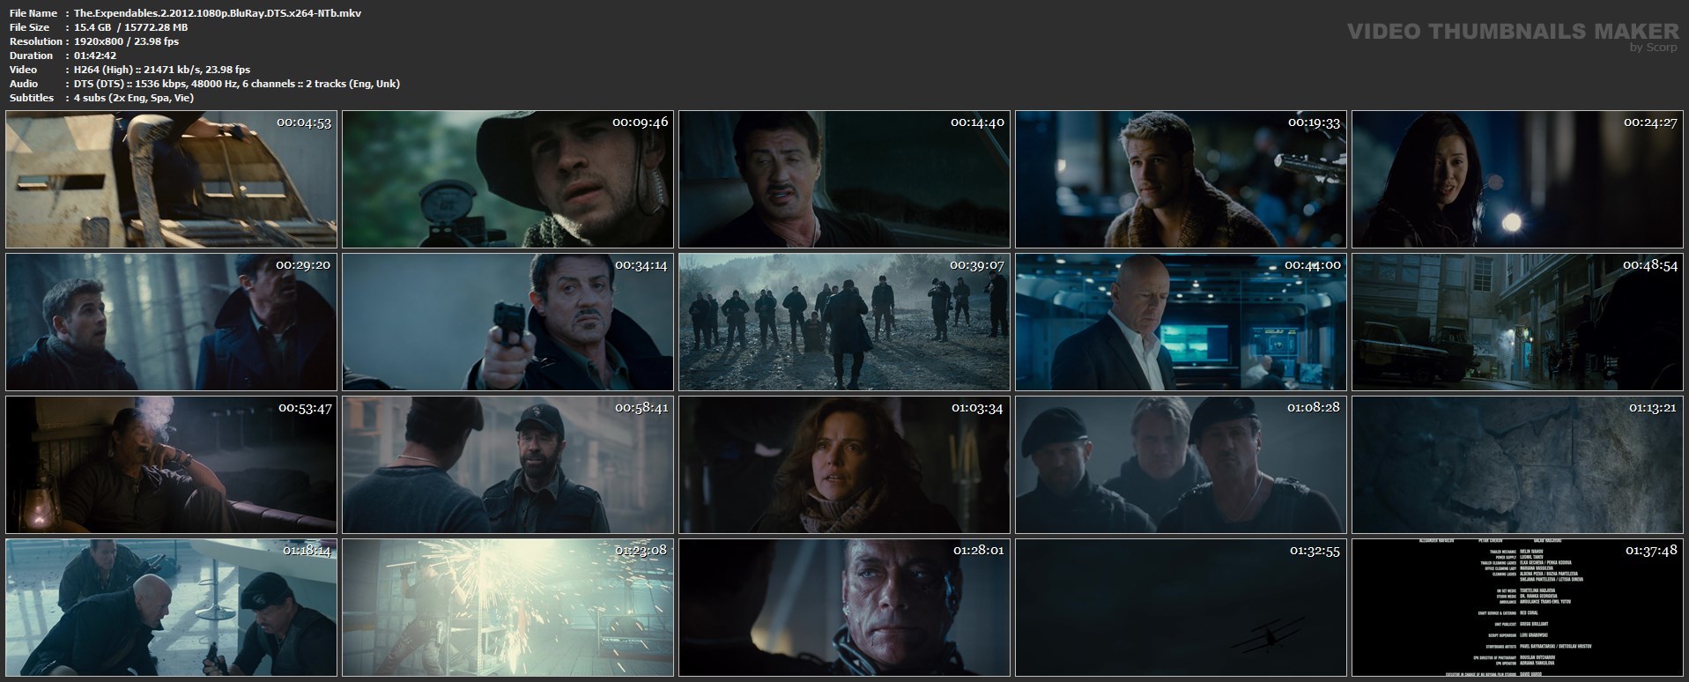Select the audio info DTS (DTS) line

tap(237, 84)
